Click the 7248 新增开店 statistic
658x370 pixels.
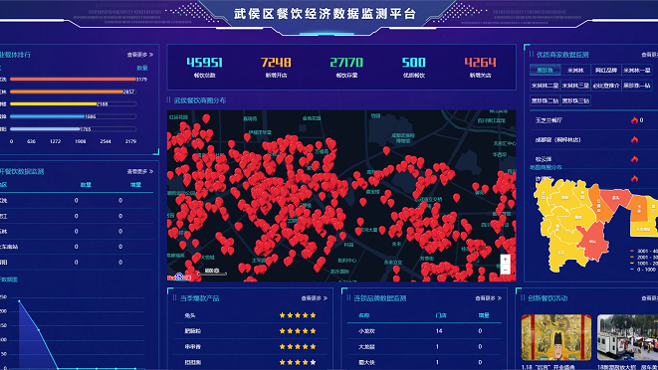point(276,67)
